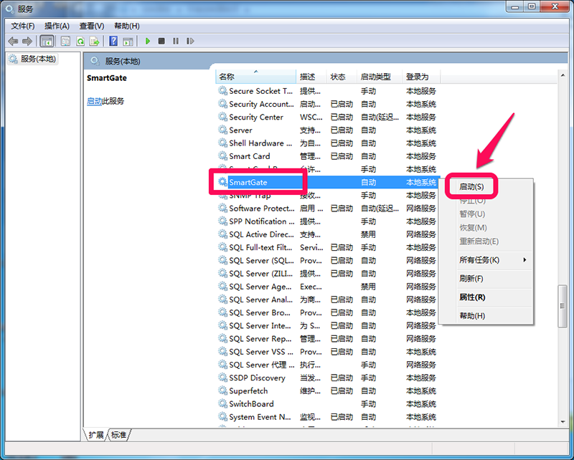Click the green Start Service toolbar icon

(148, 42)
